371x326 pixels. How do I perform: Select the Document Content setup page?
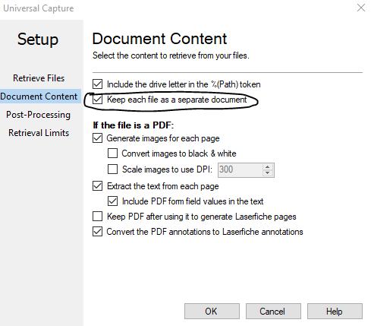[39, 97]
